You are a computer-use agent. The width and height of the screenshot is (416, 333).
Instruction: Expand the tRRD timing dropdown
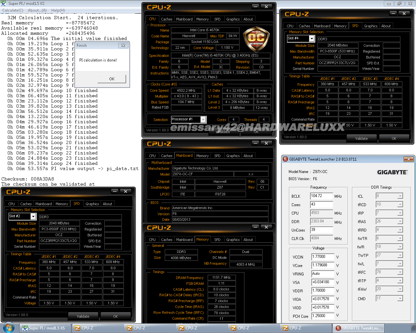coord(400,230)
